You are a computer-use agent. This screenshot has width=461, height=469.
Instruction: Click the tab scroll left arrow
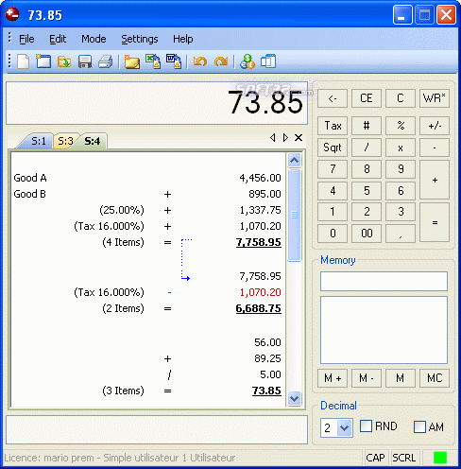point(273,138)
